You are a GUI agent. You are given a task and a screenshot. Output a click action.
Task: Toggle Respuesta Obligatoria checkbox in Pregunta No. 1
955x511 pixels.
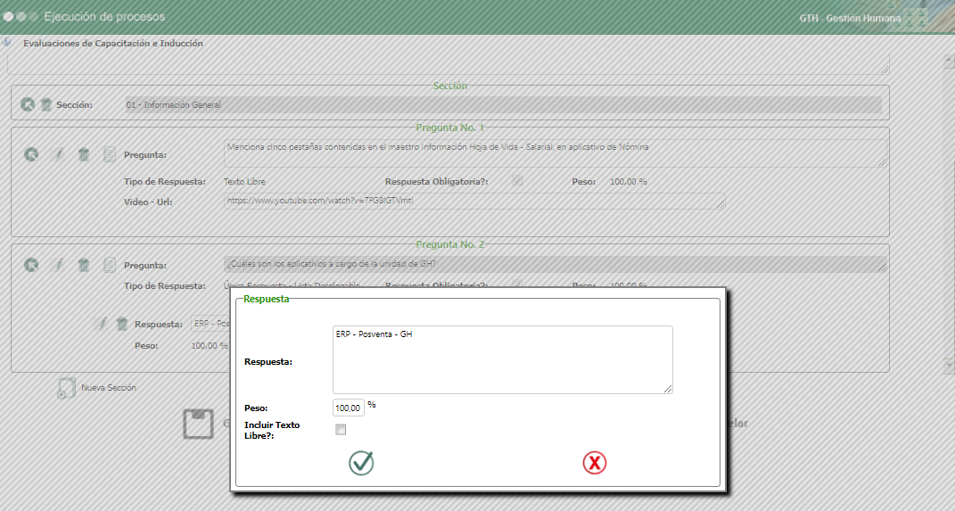(x=517, y=181)
